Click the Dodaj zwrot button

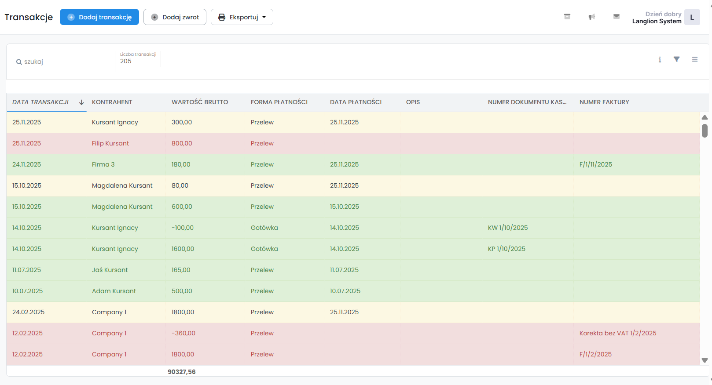[175, 17]
